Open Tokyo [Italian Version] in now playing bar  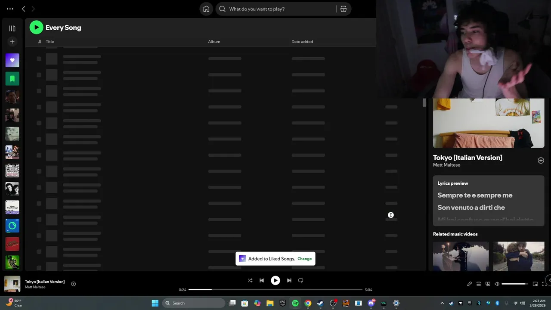(45, 282)
